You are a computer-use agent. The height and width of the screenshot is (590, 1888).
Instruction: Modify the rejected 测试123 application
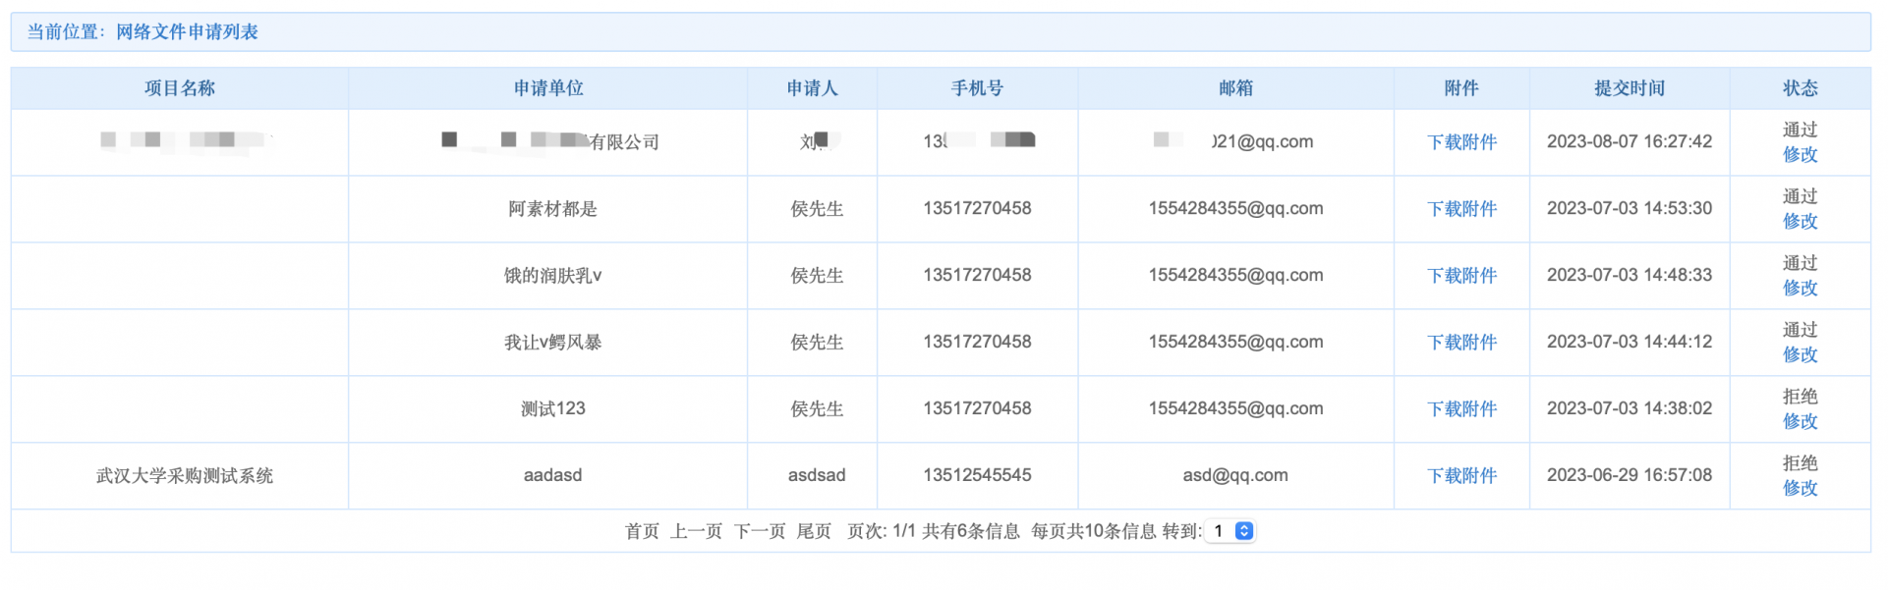click(1800, 422)
